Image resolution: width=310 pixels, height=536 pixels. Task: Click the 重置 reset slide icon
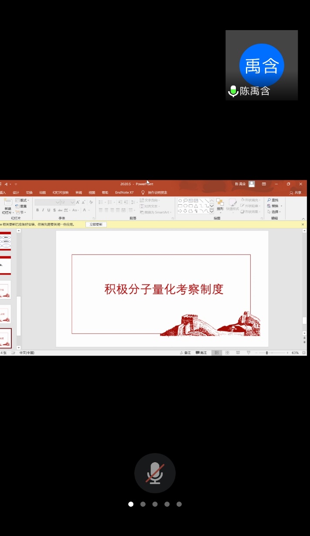(21, 206)
